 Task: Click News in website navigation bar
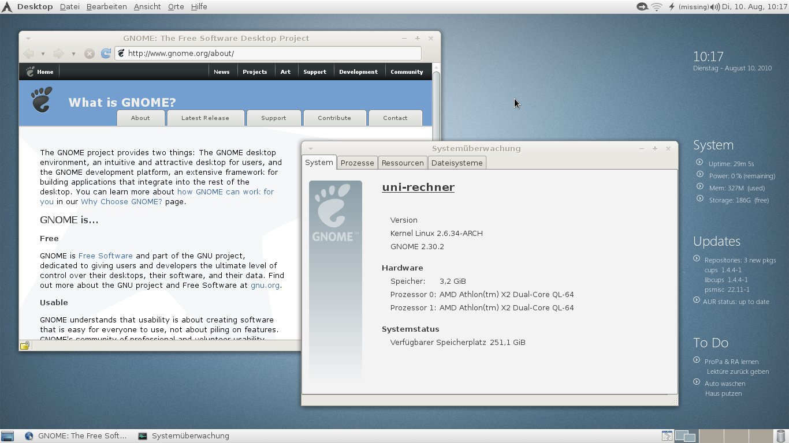(x=222, y=72)
